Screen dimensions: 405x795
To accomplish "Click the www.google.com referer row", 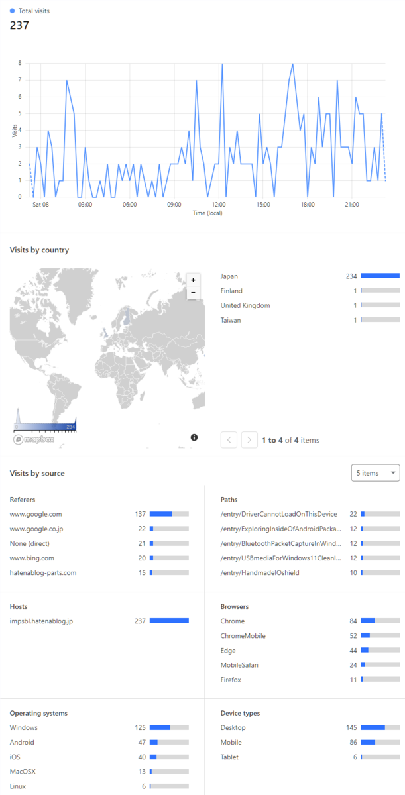I will pos(99,514).
